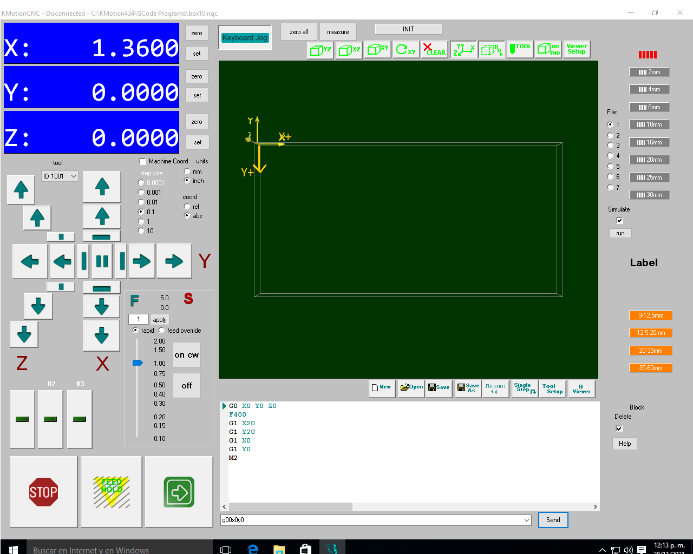Uncheck the Simulate checkbox
Screen dimensions: 693x554
point(619,220)
